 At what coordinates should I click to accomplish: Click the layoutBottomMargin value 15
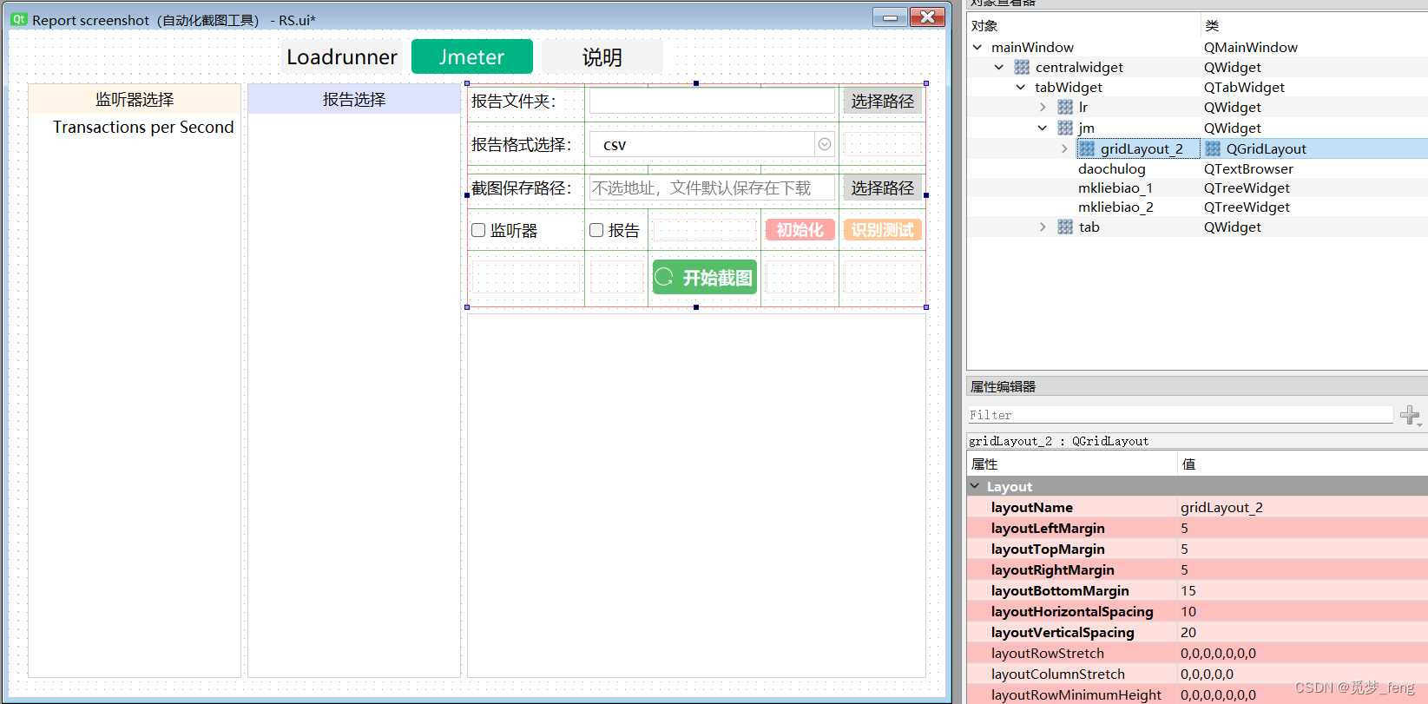1188,590
